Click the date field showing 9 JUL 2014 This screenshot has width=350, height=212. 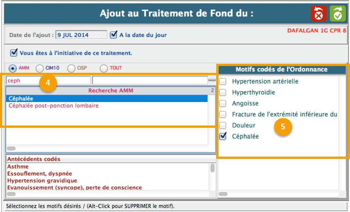click(81, 35)
